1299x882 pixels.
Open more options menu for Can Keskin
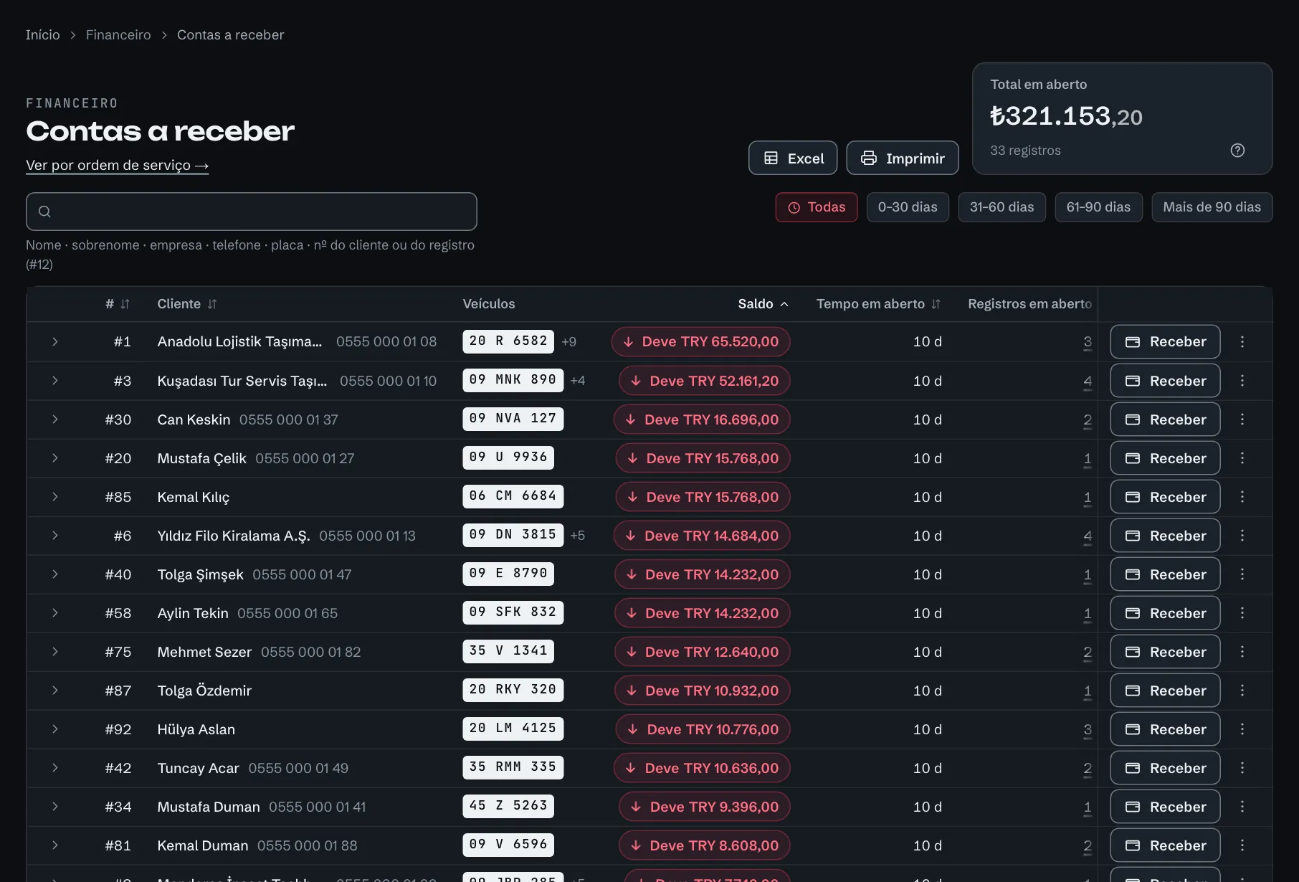point(1242,419)
